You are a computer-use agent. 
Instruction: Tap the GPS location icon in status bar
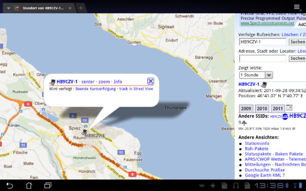tap(213, 186)
